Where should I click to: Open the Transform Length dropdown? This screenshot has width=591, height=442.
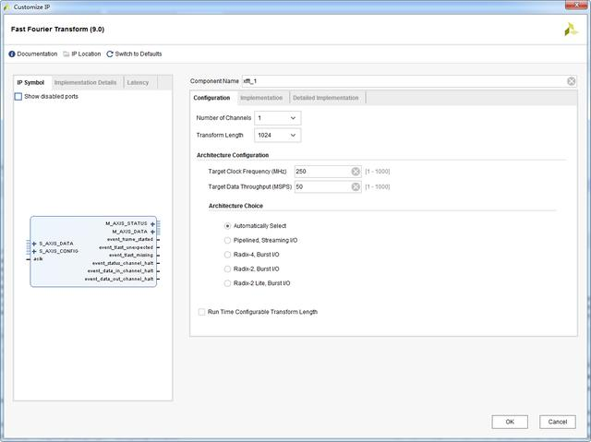point(277,136)
